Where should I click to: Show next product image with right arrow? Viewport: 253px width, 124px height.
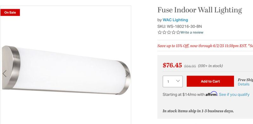127,74
